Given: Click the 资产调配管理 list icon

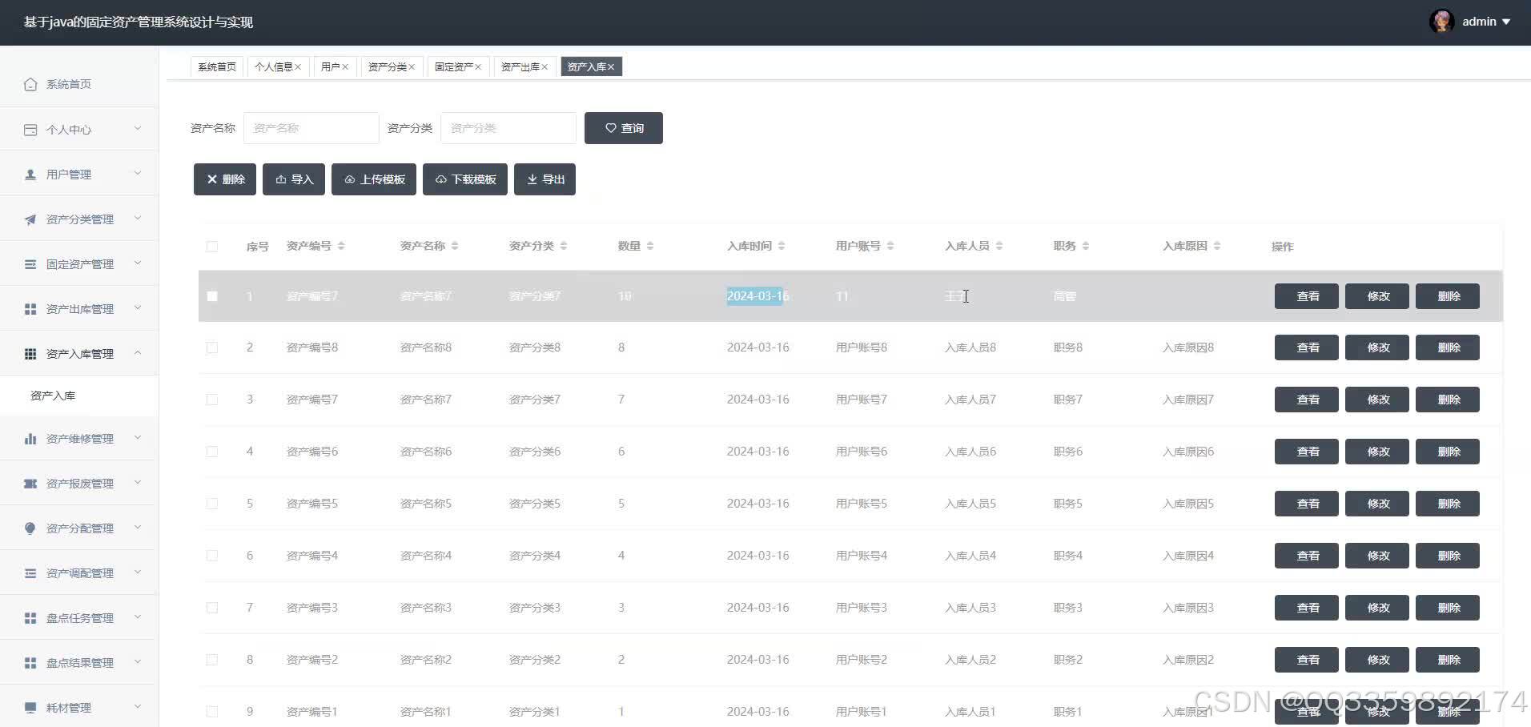Looking at the screenshot, I should (30, 573).
